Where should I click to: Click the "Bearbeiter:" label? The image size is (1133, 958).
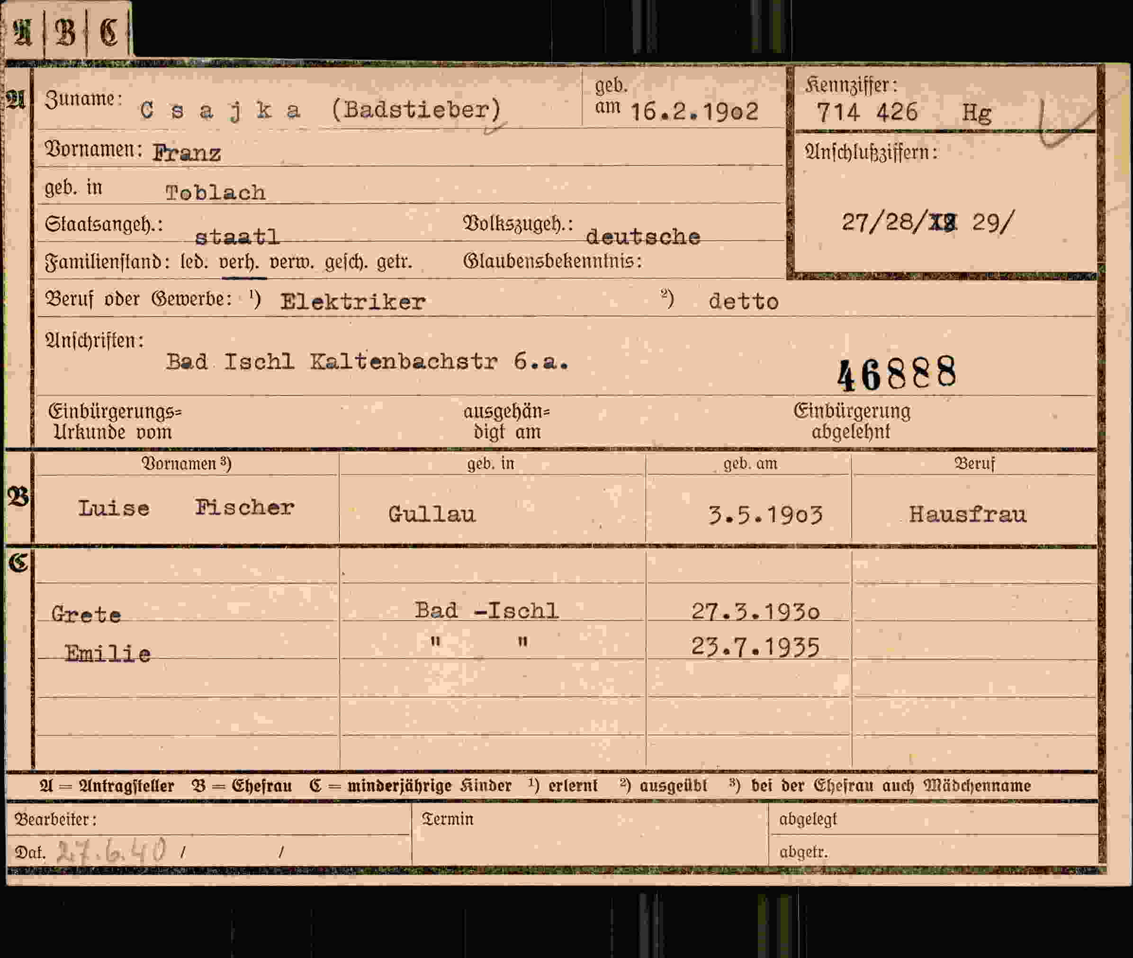[x=56, y=819]
